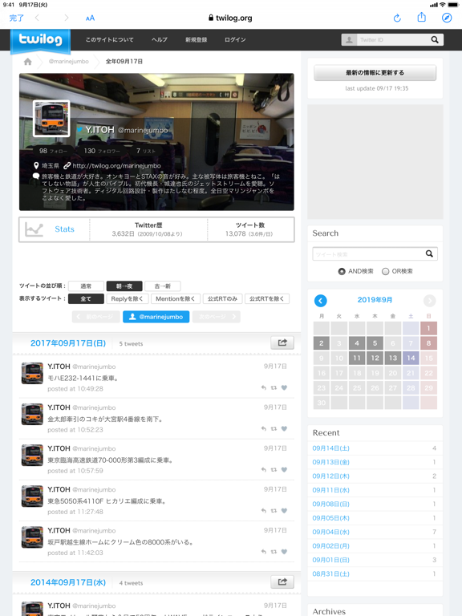Image resolution: width=462 pixels, height=616 pixels.
Task: Click the home breadcrumb icon
Action: pos(28,62)
